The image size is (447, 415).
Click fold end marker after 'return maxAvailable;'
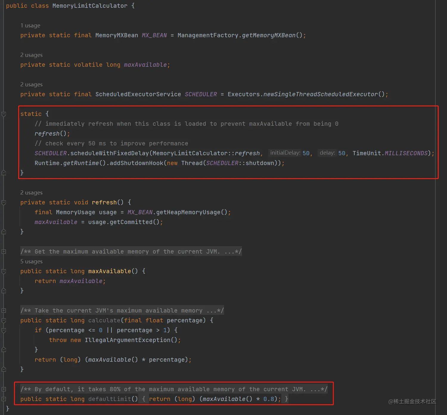[4, 291]
